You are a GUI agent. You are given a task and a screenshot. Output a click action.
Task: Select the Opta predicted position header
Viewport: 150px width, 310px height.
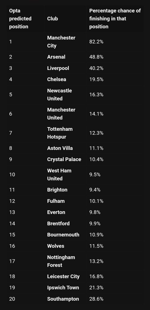pos(20,18)
